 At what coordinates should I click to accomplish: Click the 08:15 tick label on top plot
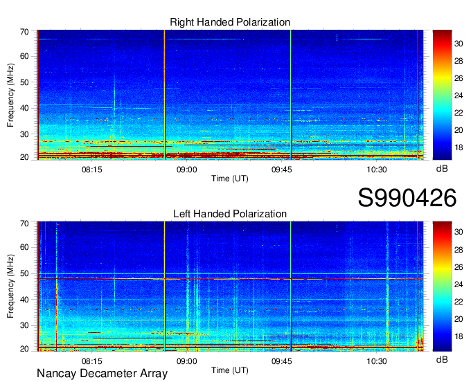coord(91,170)
